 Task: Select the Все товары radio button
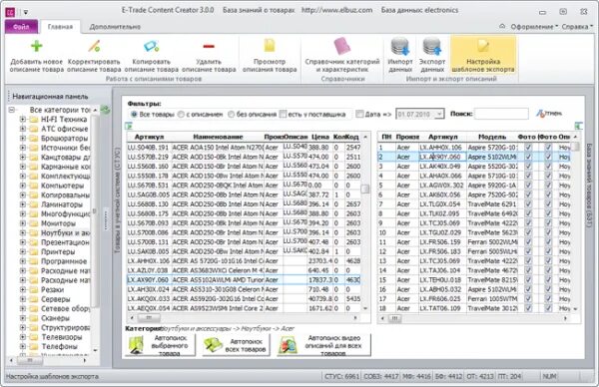[x=134, y=114]
